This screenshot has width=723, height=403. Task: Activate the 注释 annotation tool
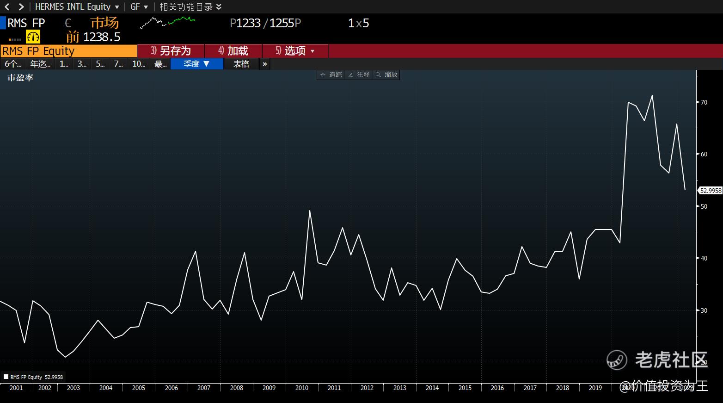(x=359, y=74)
